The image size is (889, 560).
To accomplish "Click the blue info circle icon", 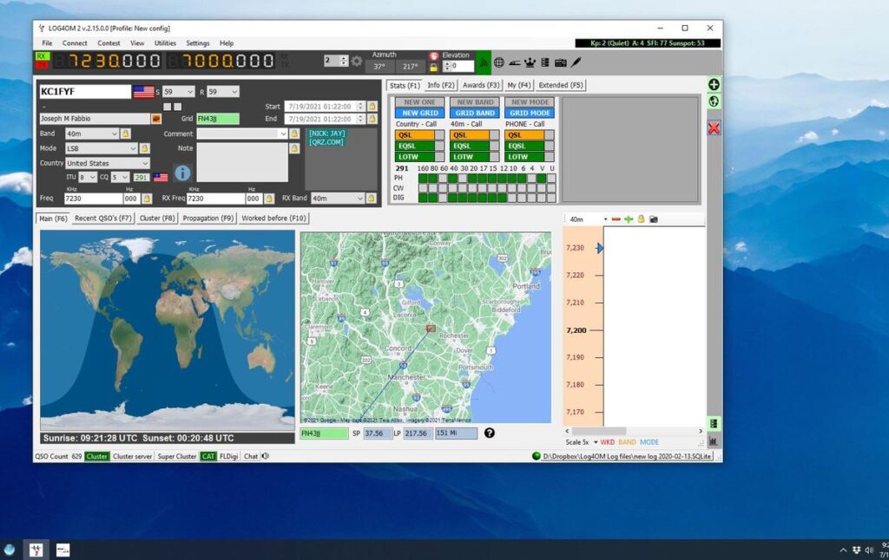I will coord(182,173).
